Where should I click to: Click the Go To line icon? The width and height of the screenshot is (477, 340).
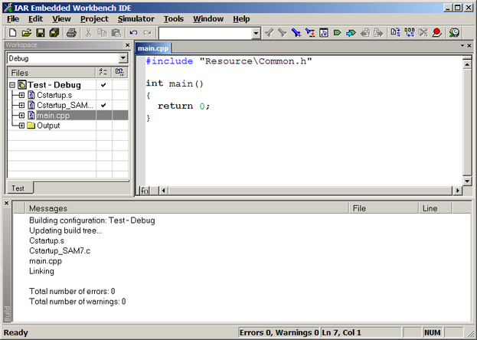coord(323,32)
